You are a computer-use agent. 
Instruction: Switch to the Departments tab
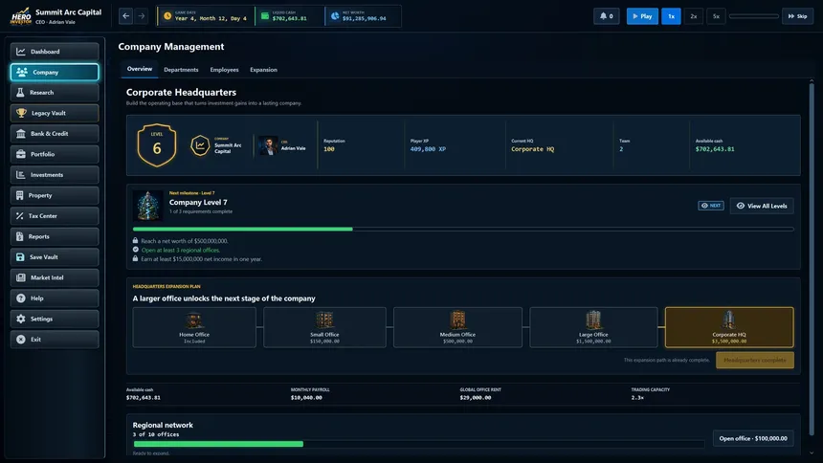tap(181, 69)
